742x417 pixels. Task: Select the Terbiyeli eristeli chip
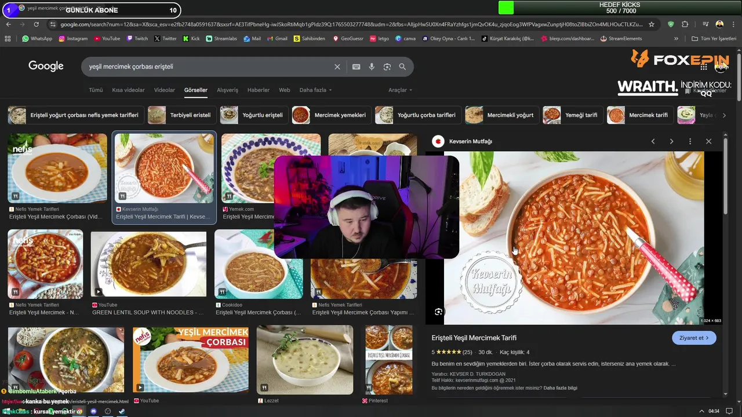[x=182, y=115]
